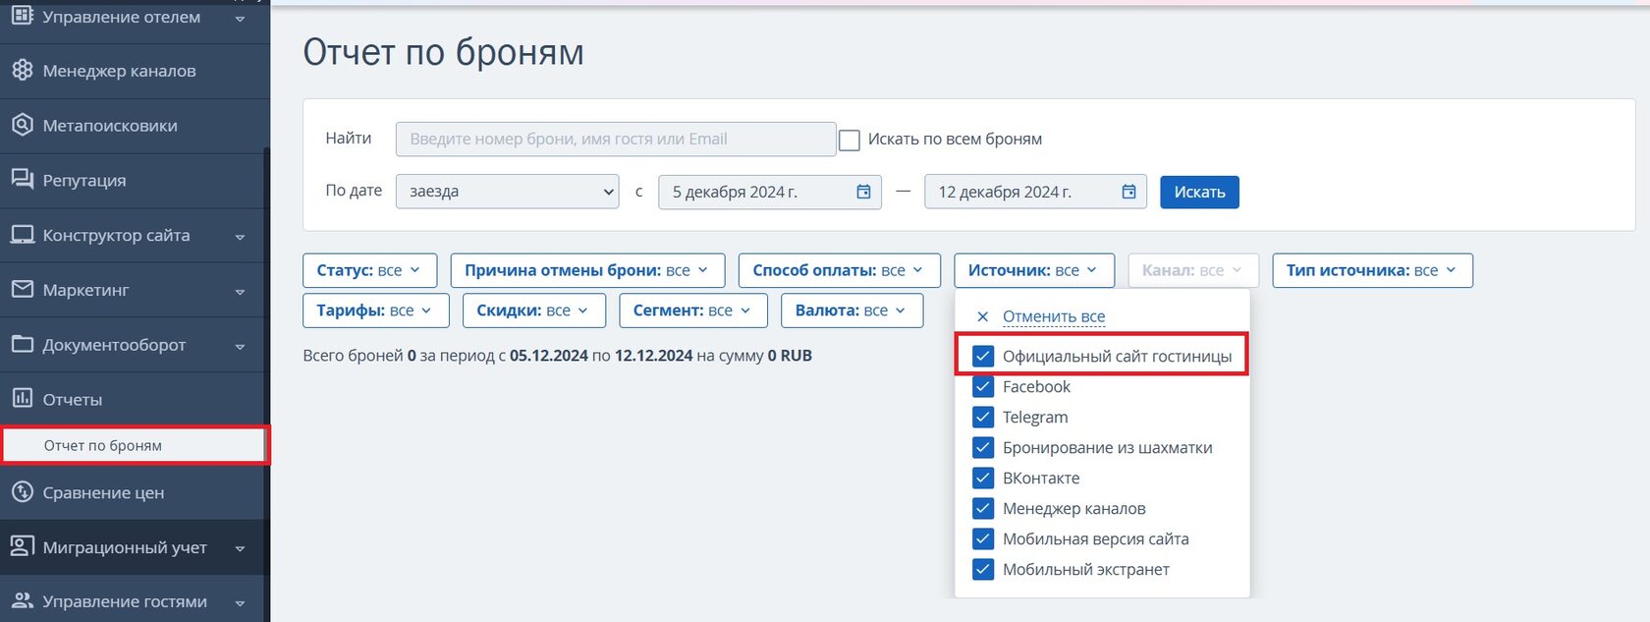The width and height of the screenshot is (1650, 622).
Task: Click the Отменить все link
Action: tap(1054, 316)
